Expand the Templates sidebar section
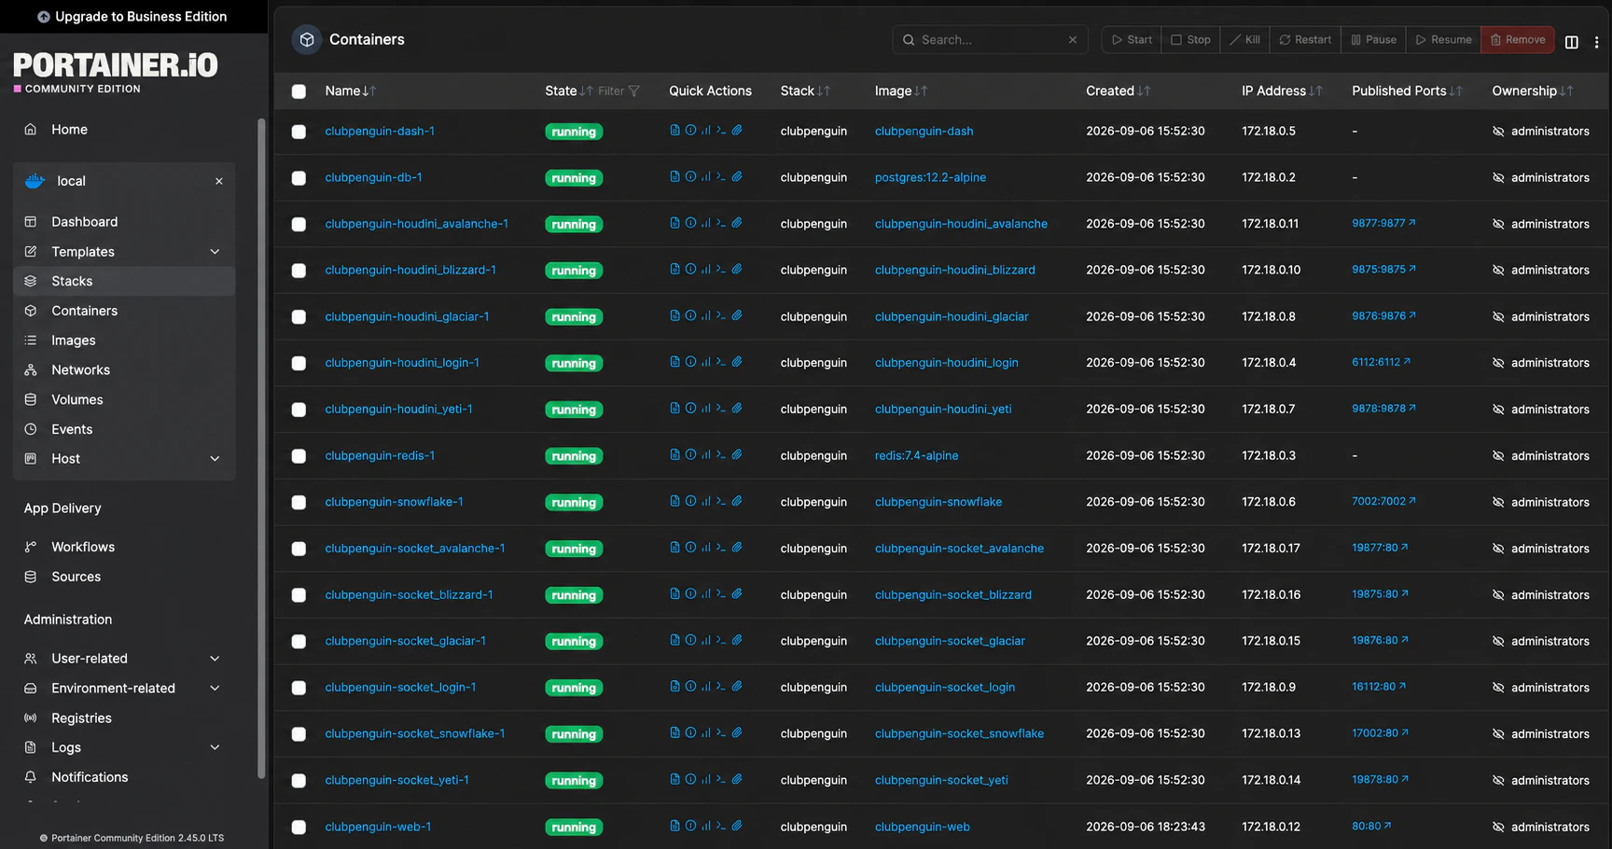The height and width of the screenshot is (849, 1612). pos(215,252)
